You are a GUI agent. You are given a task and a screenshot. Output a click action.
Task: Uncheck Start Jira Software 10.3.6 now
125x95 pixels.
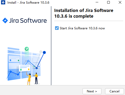pyautogui.click(x=57, y=28)
